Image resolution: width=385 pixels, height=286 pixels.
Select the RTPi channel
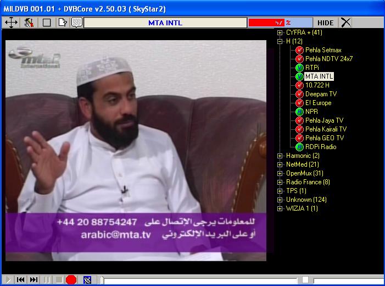click(x=312, y=68)
